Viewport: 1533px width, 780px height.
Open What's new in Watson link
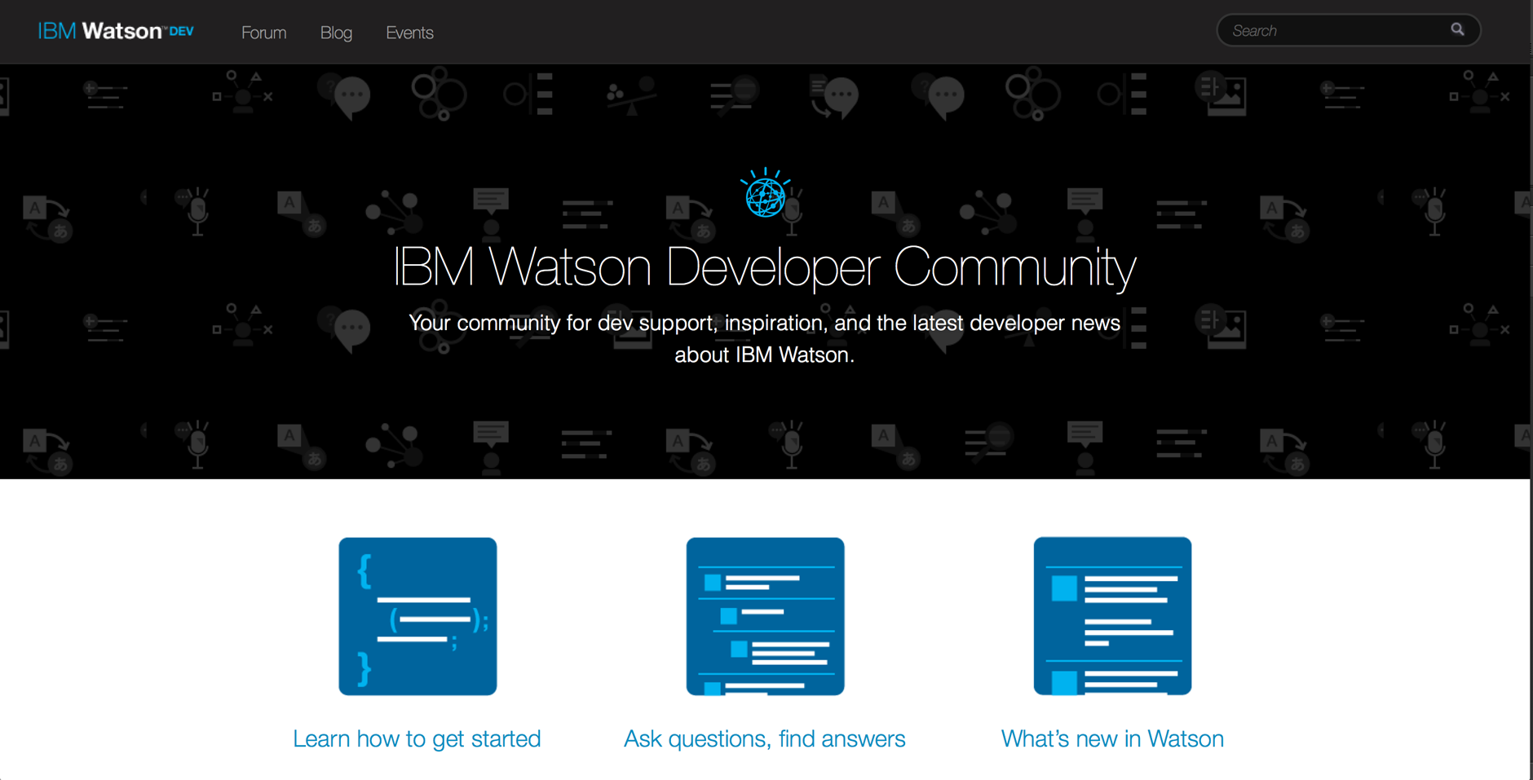(1112, 738)
